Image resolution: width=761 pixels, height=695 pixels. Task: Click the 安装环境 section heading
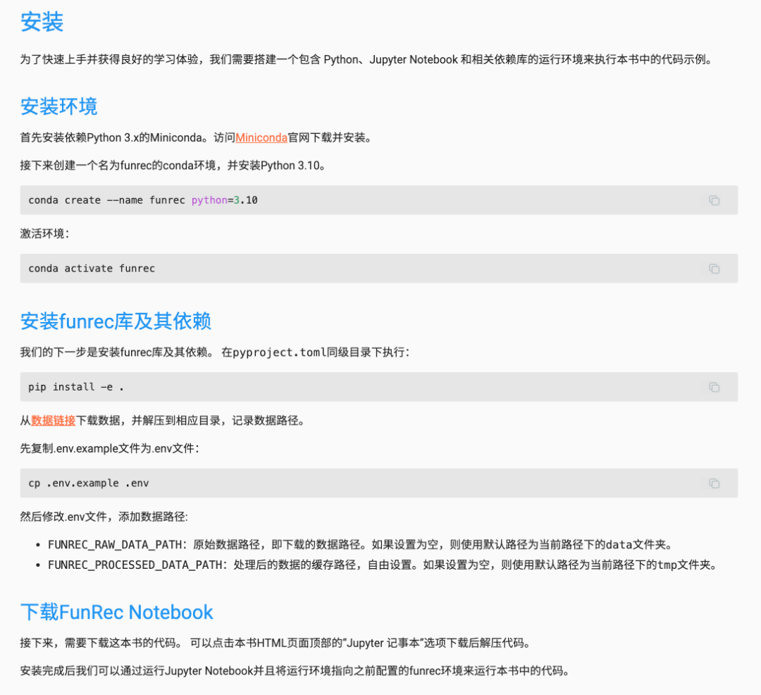tap(59, 106)
